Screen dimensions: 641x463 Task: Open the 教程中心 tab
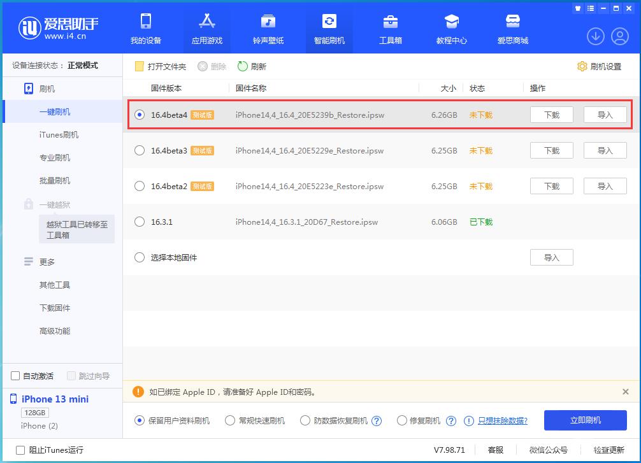(452, 28)
